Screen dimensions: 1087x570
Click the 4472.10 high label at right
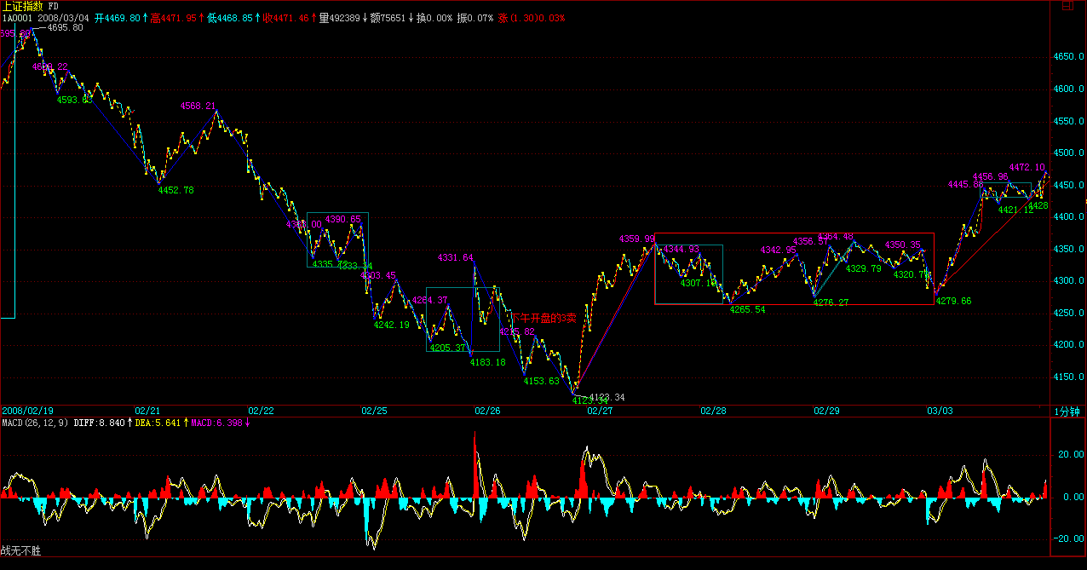[1027, 167]
